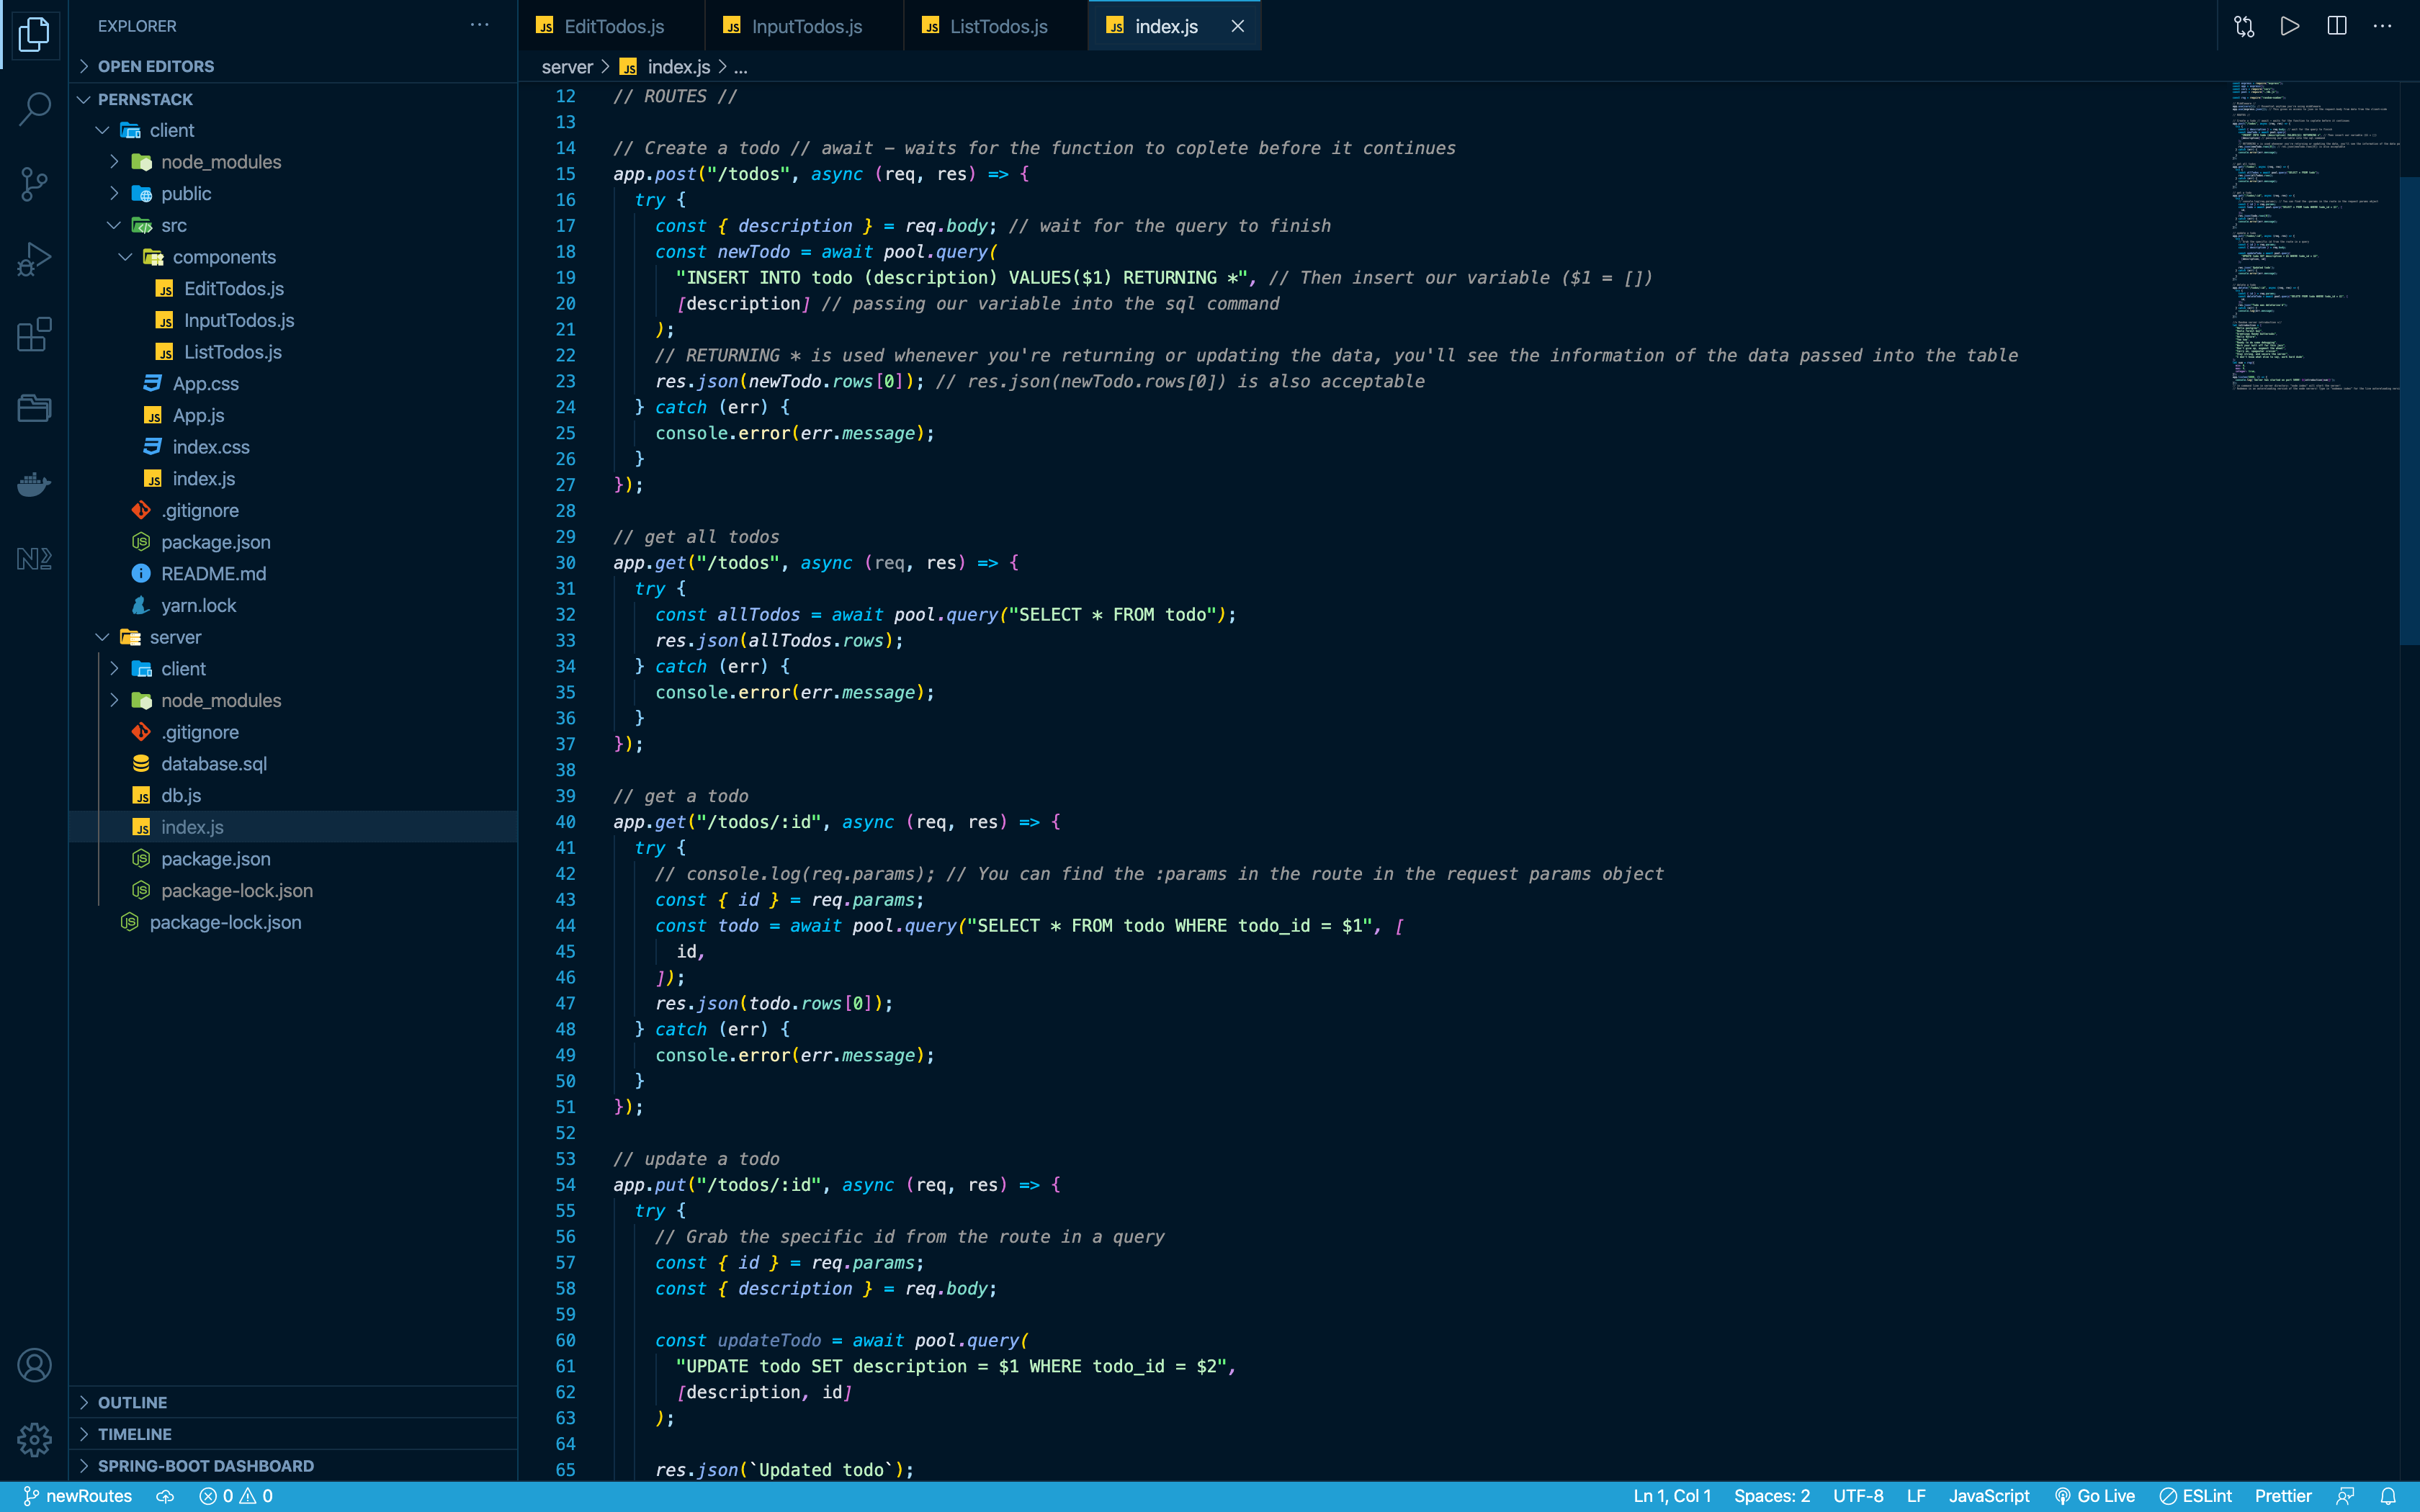Collapse the components folder
This screenshot has width=2420, height=1512.
[293, 257]
